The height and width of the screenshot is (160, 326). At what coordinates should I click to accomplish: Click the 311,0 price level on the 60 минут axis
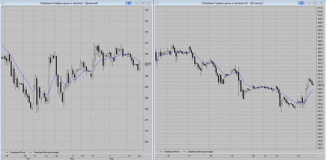tap(320, 8)
